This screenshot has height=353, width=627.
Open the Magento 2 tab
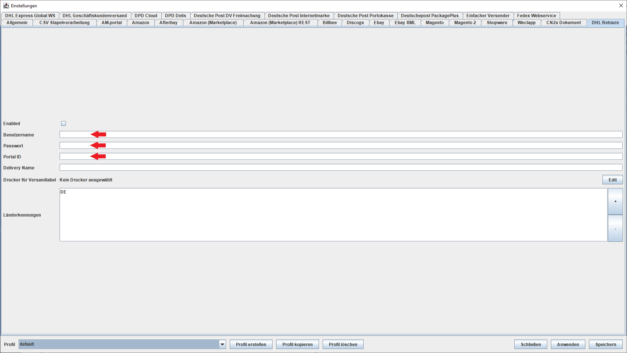pyautogui.click(x=465, y=23)
